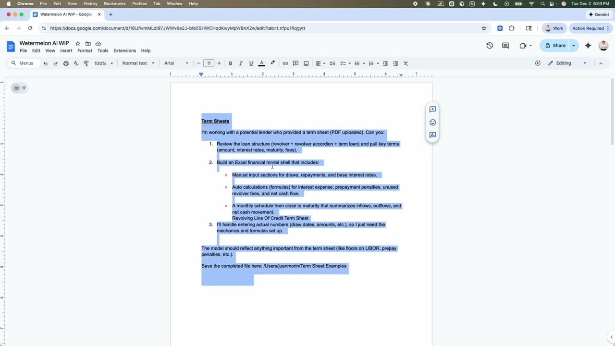Suggest edits from the page margin
The height and width of the screenshot is (346, 615).
click(x=432, y=135)
